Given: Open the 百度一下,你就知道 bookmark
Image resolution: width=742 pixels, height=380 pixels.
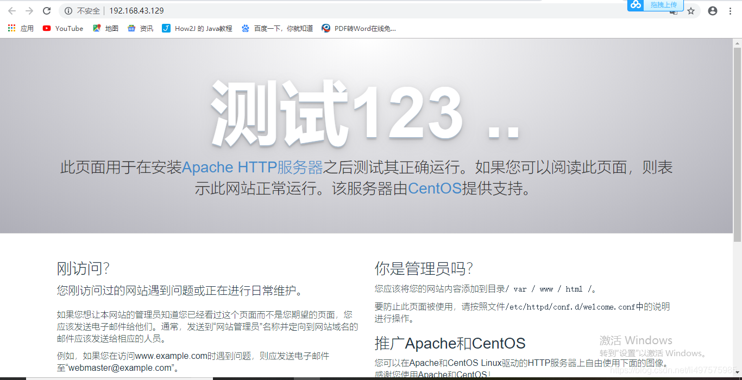Looking at the screenshot, I should [277, 28].
